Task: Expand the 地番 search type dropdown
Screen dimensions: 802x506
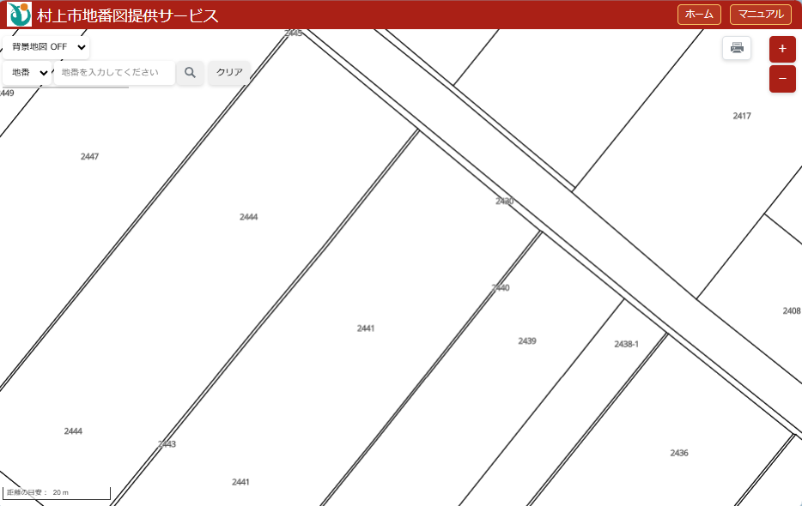Action: coord(27,73)
